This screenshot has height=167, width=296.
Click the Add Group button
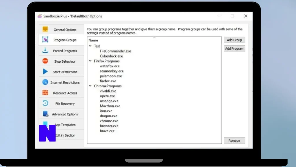(x=234, y=40)
